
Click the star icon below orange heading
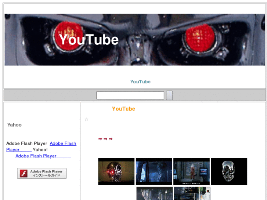87,119
